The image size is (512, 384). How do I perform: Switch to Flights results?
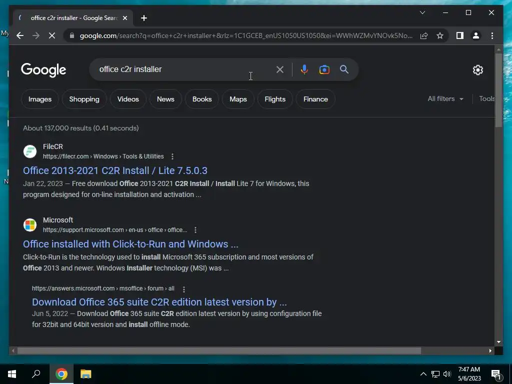point(275,99)
